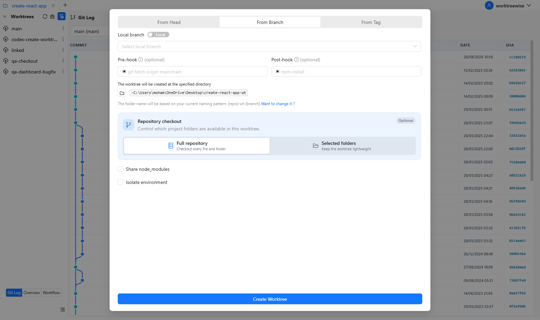This screenshot has width=540, height=320.
Task: Click the qa-checkout worktree tree icon
Action: [6, 61]
